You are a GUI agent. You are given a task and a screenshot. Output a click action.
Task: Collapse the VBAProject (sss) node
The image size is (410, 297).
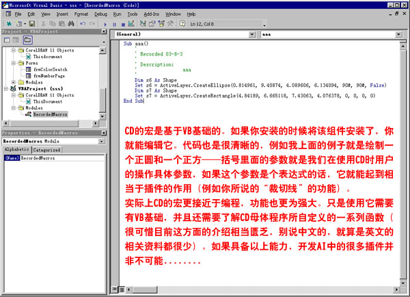5,89
